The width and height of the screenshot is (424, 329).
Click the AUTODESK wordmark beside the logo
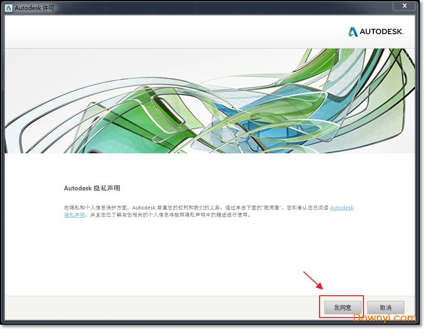(382, 32)
